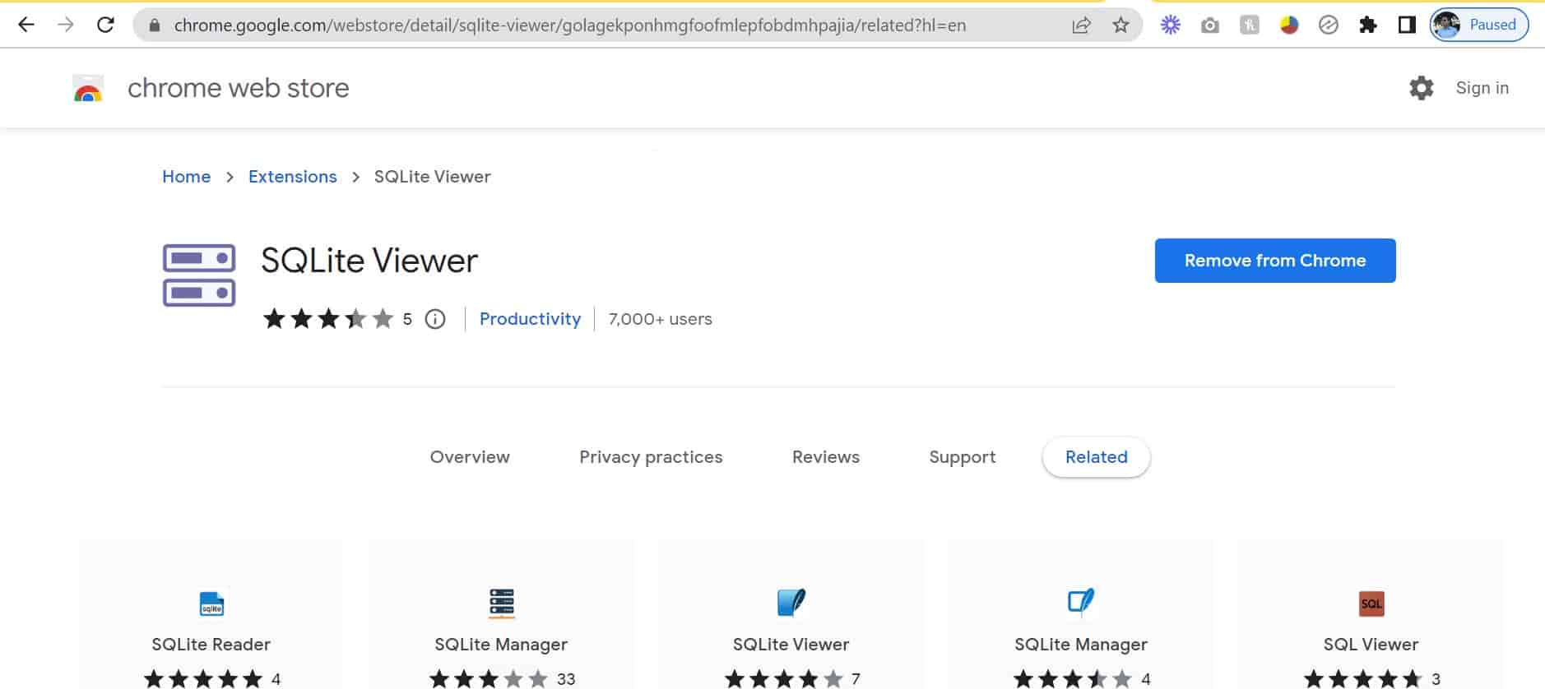
Task: Click the SQLite Manager icon with 4 ratings
Action: click(x=1081, y=603)
